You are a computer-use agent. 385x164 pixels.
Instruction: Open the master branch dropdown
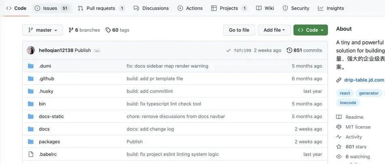43,30
